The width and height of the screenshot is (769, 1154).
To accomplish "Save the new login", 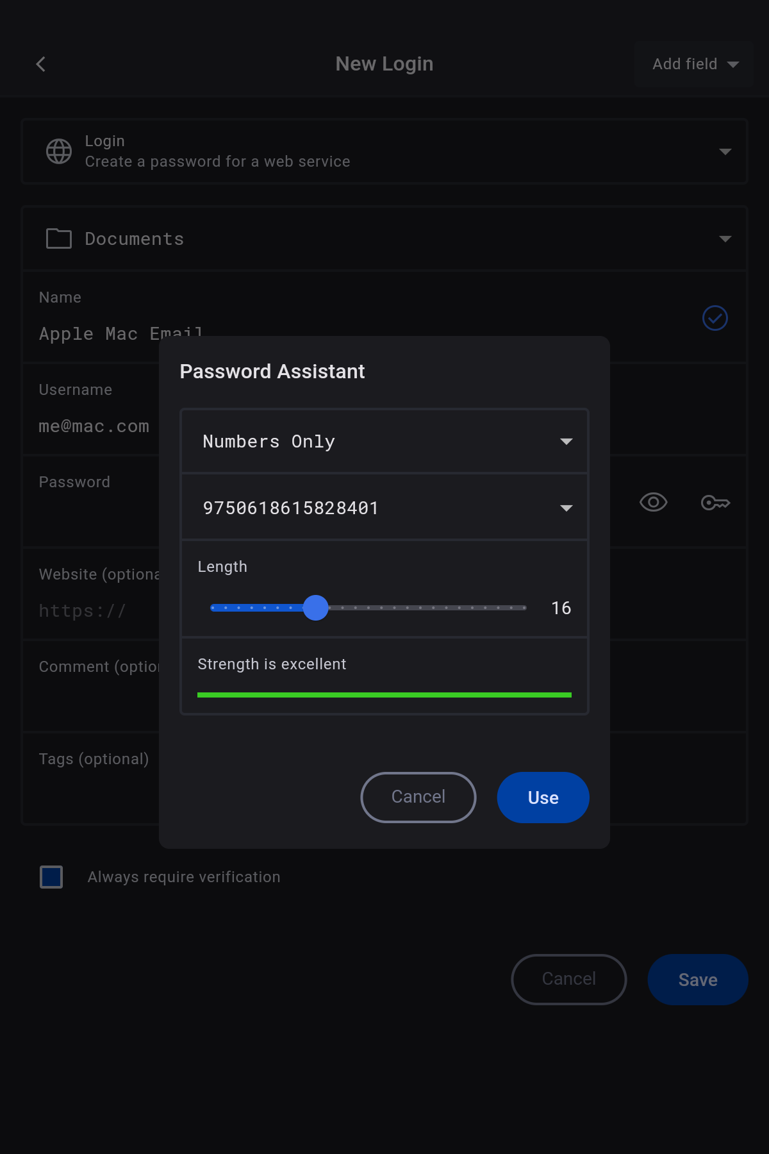I will click(697, 980).
